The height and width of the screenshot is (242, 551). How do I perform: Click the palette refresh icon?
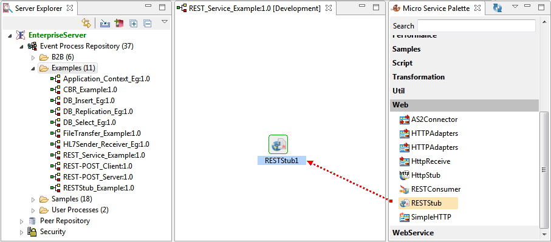click(x=497, y=8)
